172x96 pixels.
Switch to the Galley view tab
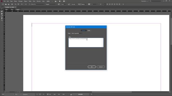point(6,10)
